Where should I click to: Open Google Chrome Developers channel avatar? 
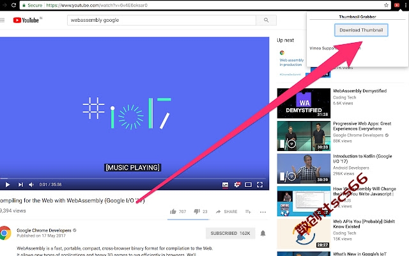[x=4, y=233]
